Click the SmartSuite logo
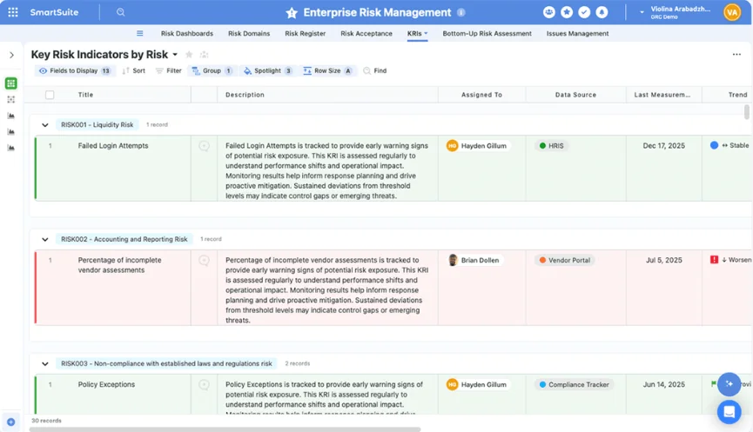Screen dimensions: 753x432 pos(54,12)
